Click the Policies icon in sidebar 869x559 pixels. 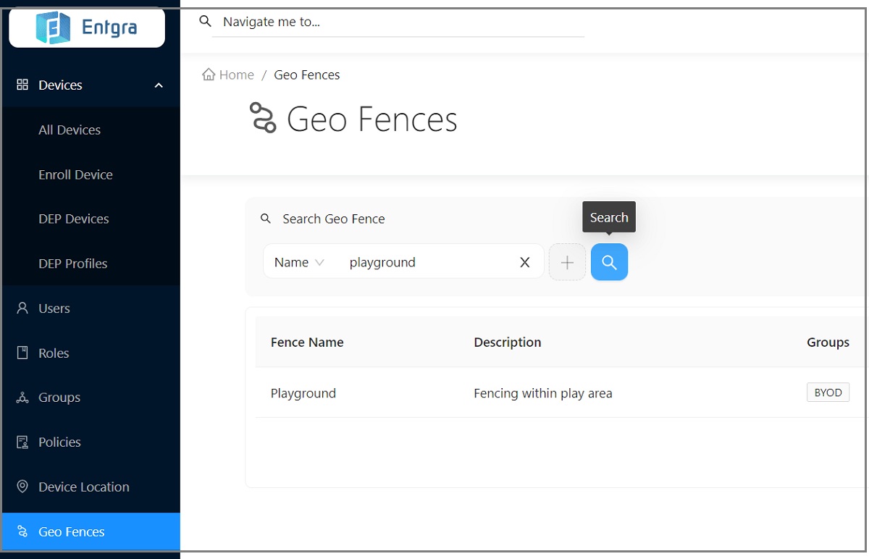[22, 442]
